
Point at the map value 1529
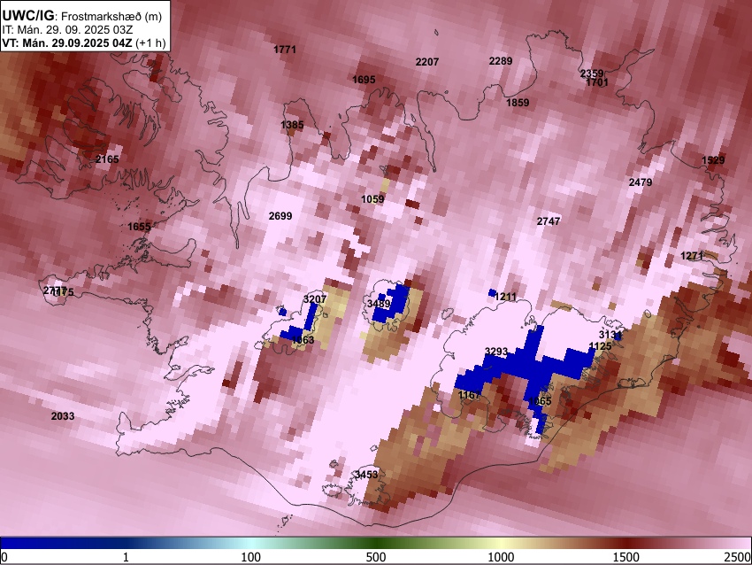coord(713,160)
